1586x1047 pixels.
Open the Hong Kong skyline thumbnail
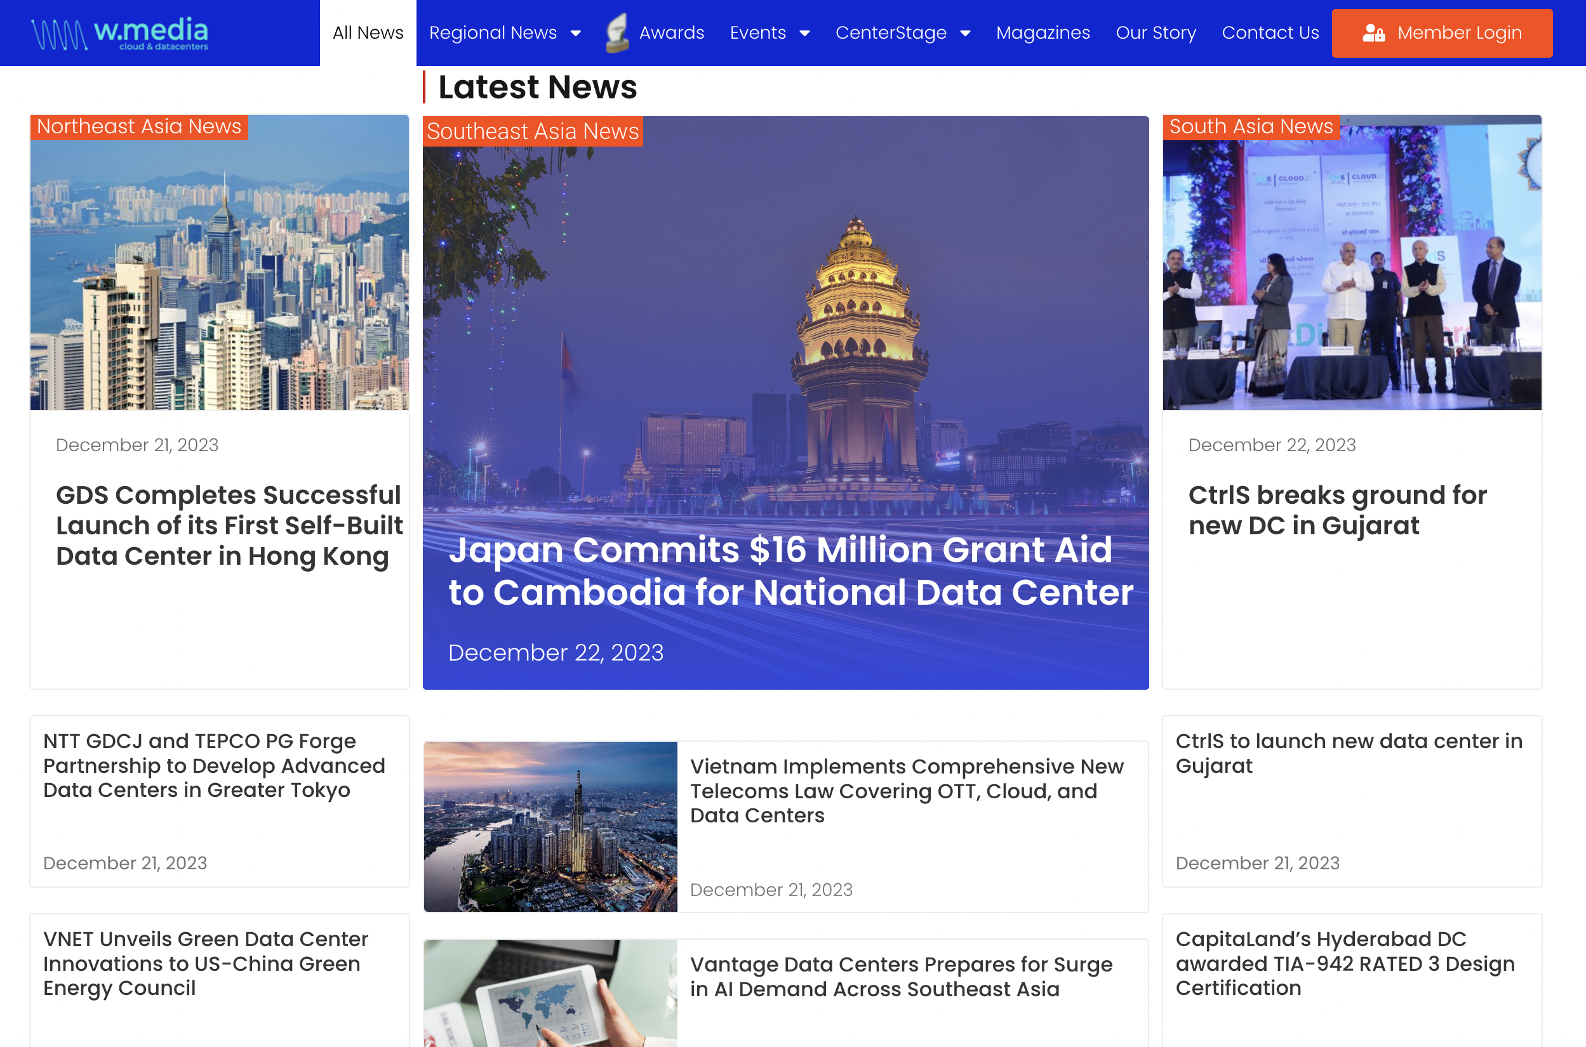pos(220,263)
